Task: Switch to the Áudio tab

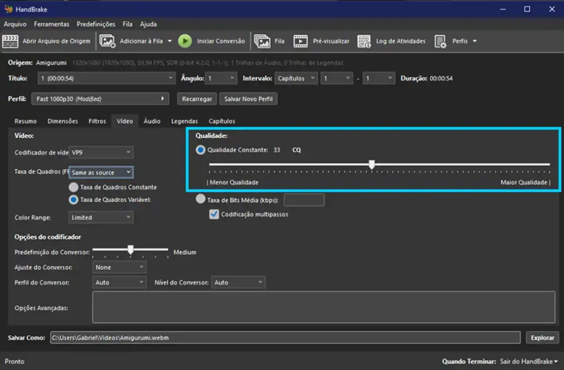Action: pyautogui.click(x=152, y=121)
